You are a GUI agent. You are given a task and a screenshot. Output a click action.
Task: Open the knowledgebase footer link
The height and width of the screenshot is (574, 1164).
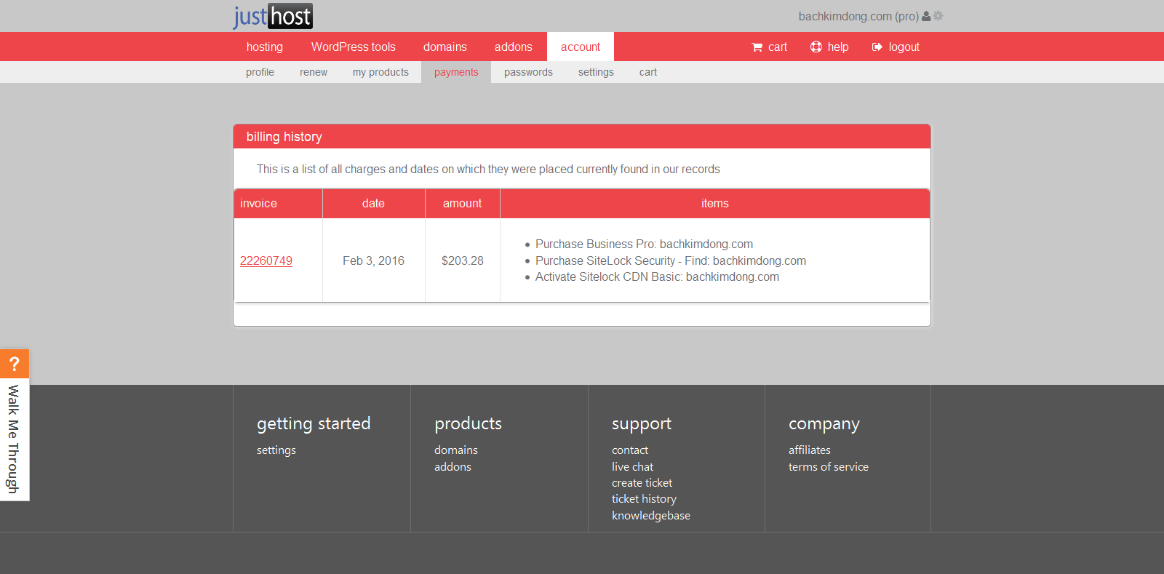(x=650, y=515)
